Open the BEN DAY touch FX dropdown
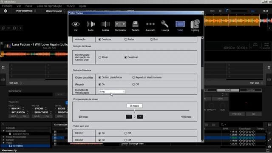This screenshot has height=153, width=272. [17, 109]
